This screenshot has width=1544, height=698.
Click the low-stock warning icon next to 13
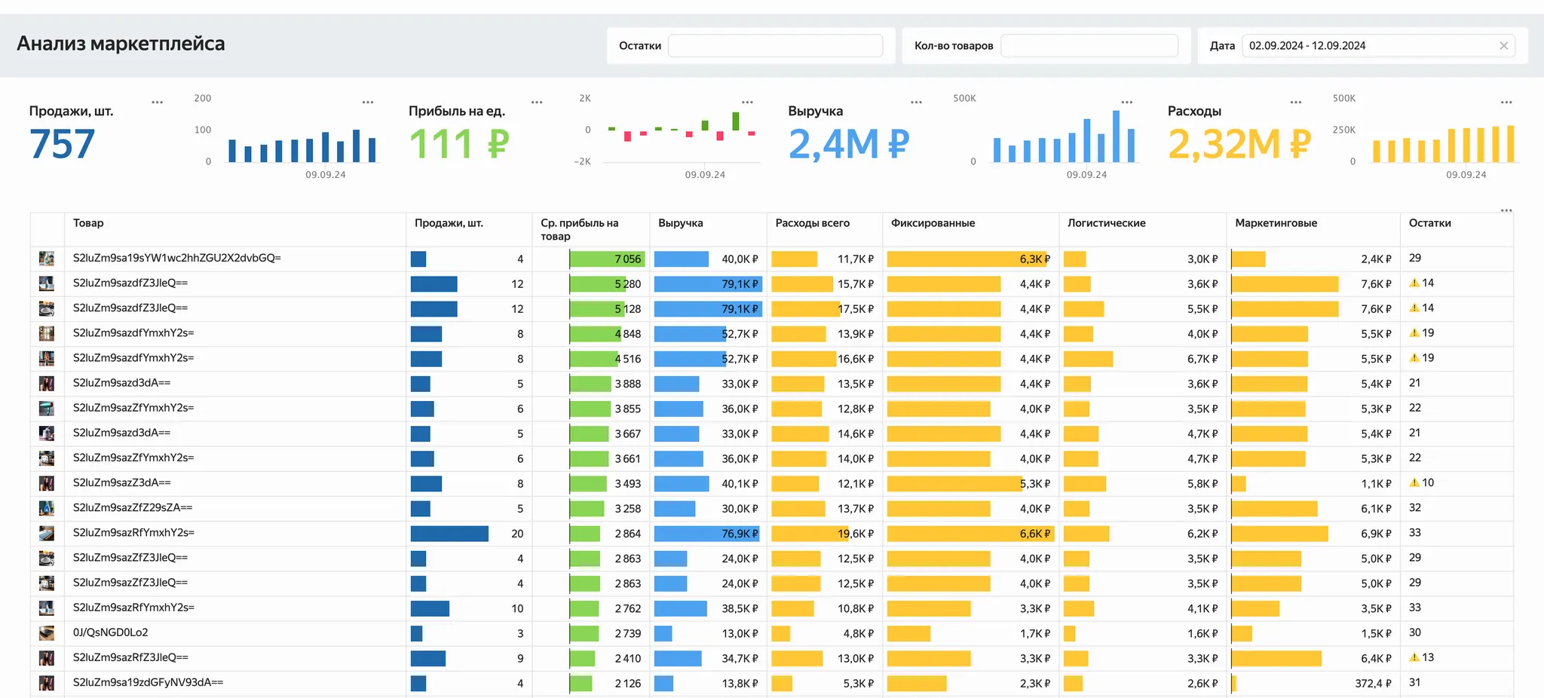point(1414,657)
